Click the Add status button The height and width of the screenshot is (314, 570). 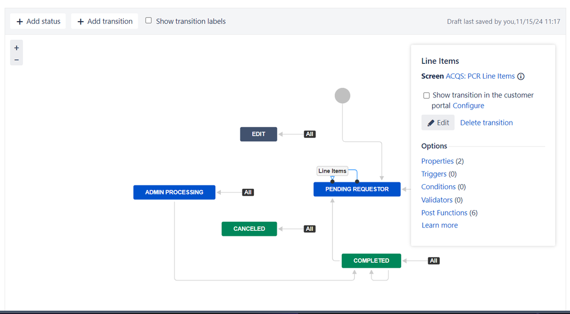click(x=38, y=21)
